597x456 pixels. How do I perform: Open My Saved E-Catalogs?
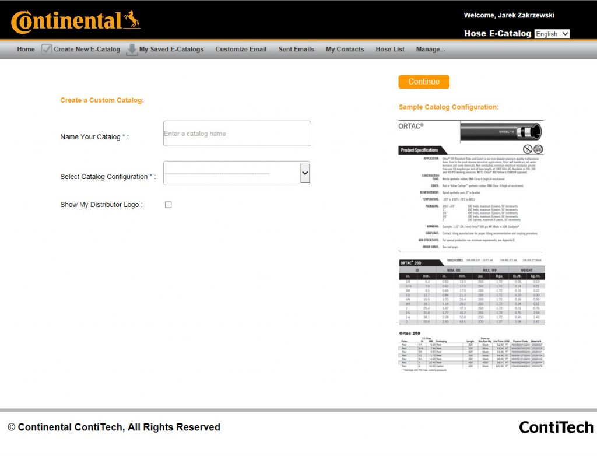[171, 50]
